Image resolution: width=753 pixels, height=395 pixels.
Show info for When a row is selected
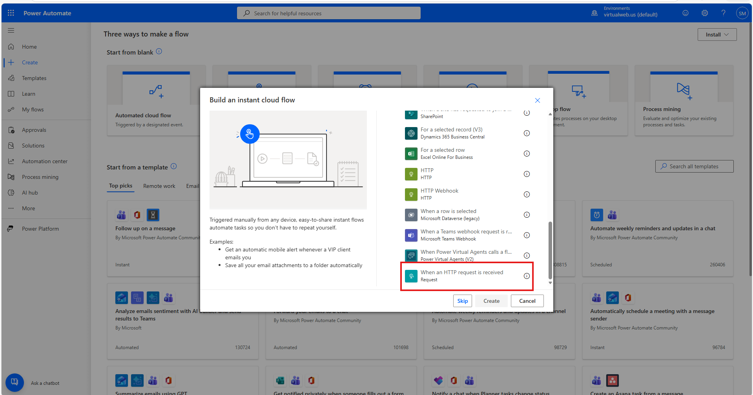tap(527, 215)
